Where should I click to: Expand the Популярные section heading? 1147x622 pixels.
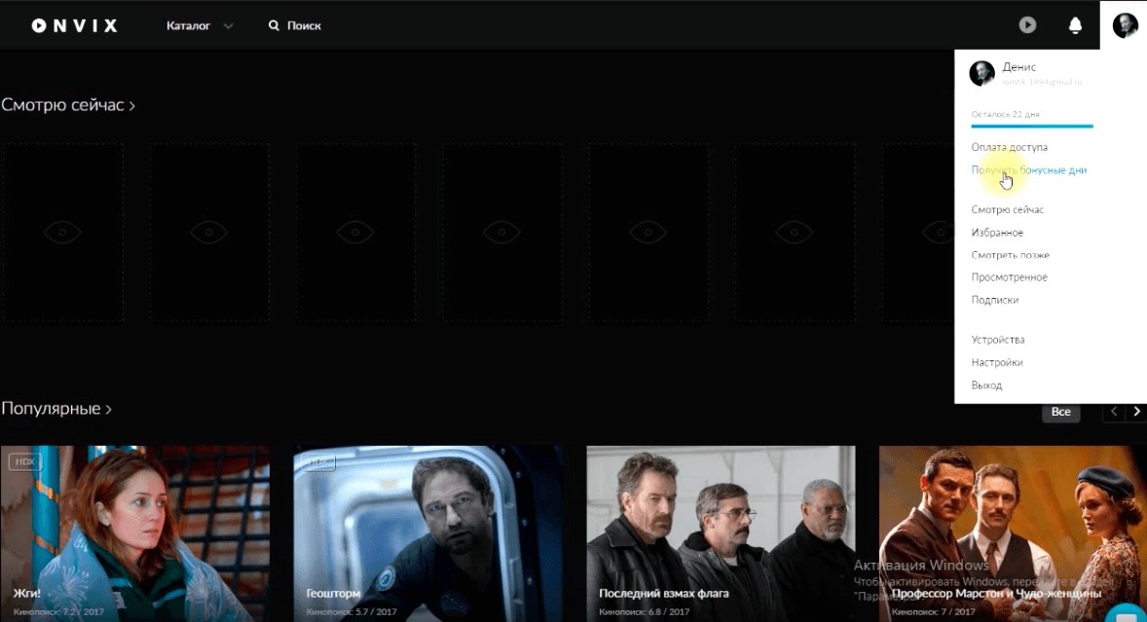[56, 409]
